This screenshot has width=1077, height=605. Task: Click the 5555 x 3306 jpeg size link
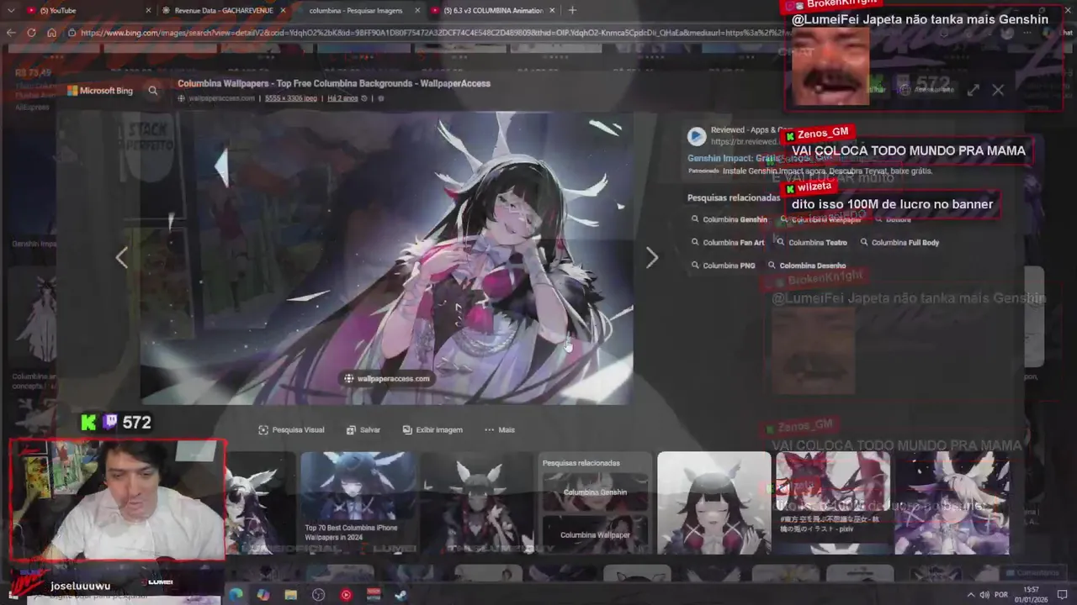[x=291, y=98]
